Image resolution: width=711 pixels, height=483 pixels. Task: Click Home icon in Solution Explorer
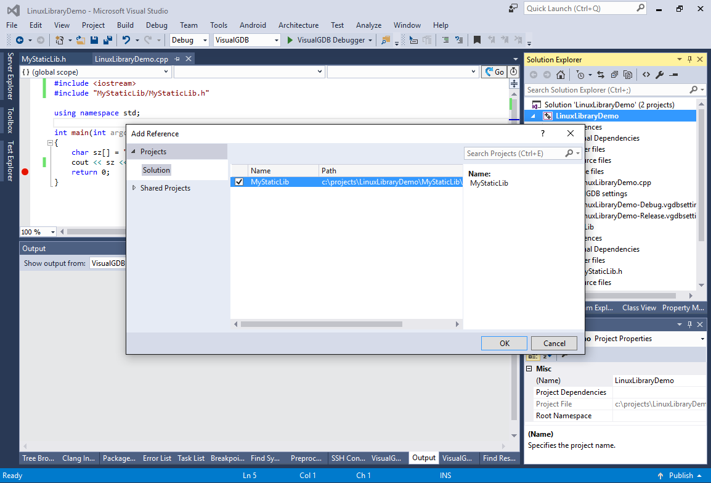coord(560,75)
